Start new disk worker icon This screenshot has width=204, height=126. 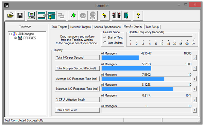(x=41, y=16)
